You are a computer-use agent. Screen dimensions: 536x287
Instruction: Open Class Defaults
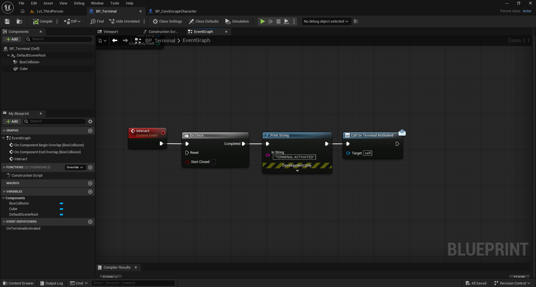click(x=204, y=21)
